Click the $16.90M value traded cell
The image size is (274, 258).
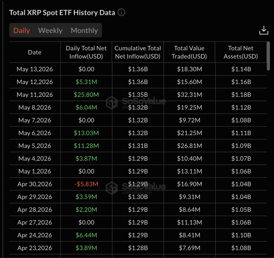click(190, 184)
